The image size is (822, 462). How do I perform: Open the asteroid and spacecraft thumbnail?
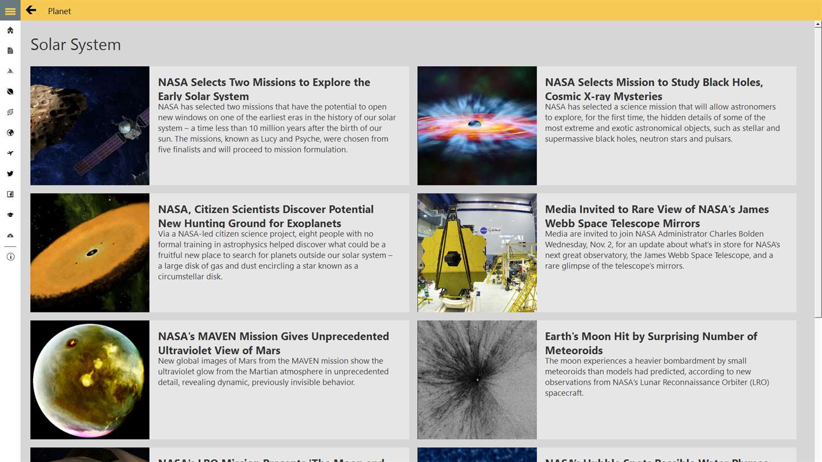pos(90,125)
